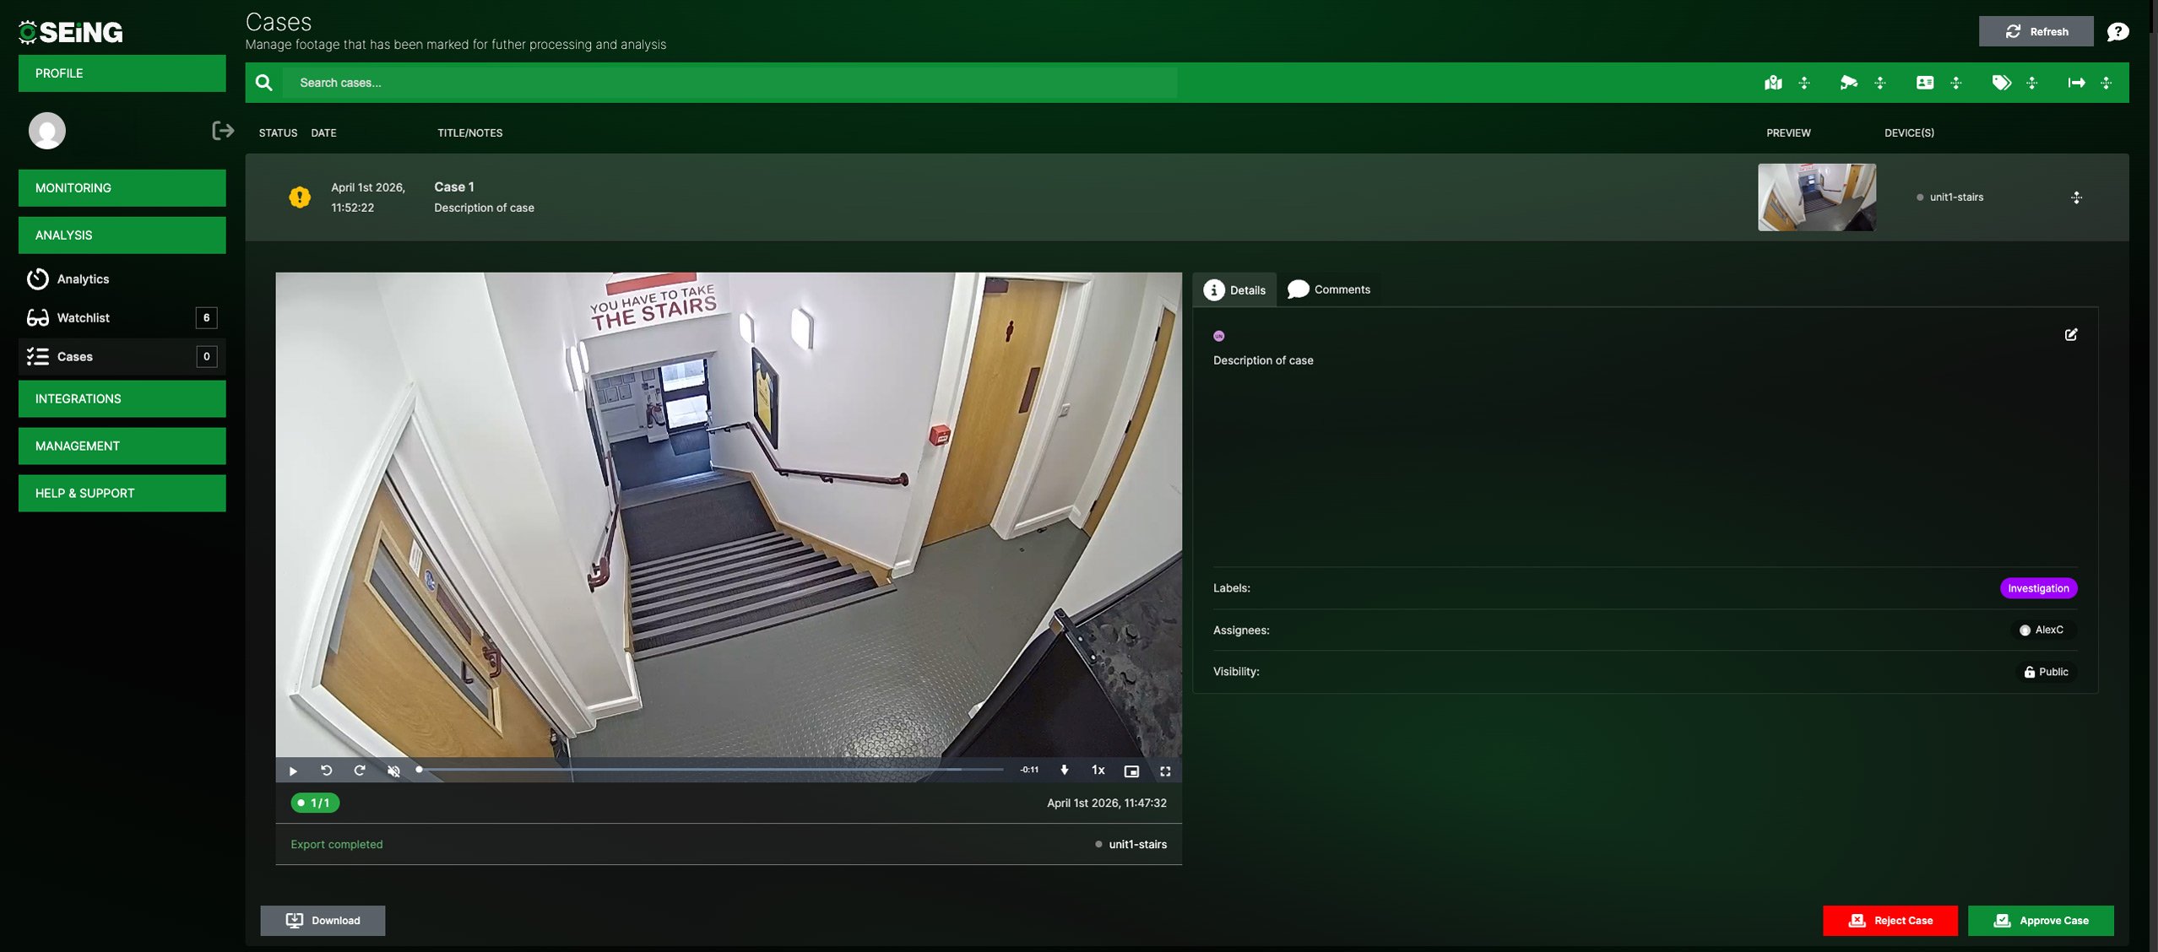Screen dimensions: 2158x952
Task: Click the ID card filter icon
Action: pos(1925,83)
